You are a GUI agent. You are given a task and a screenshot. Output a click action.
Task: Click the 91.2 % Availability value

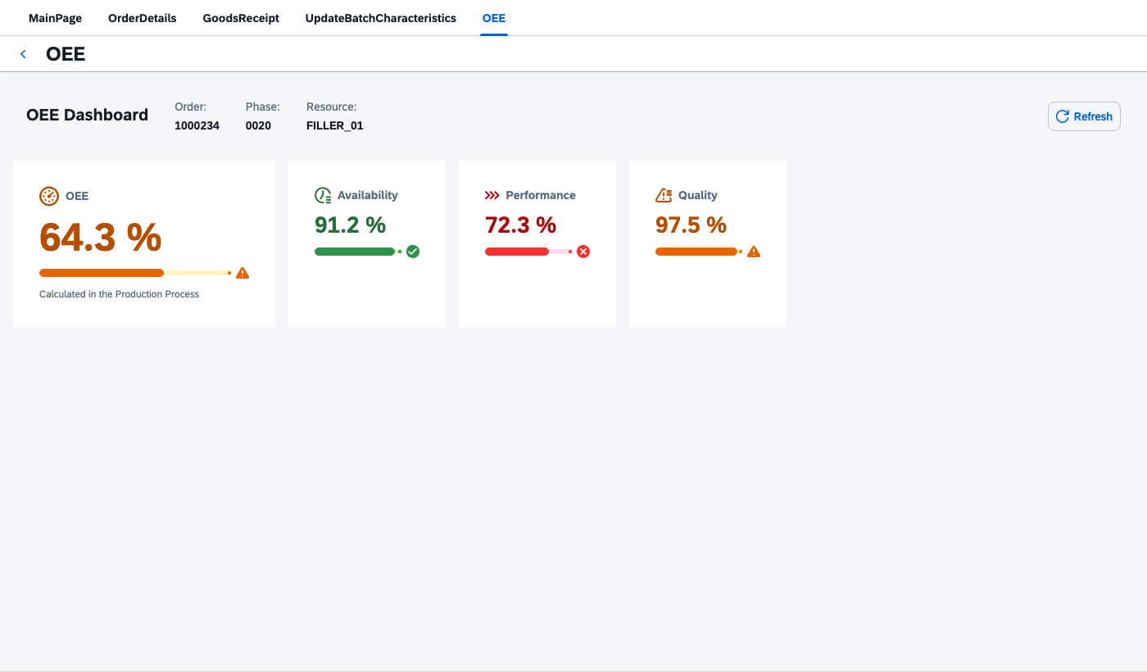(350, 225)
